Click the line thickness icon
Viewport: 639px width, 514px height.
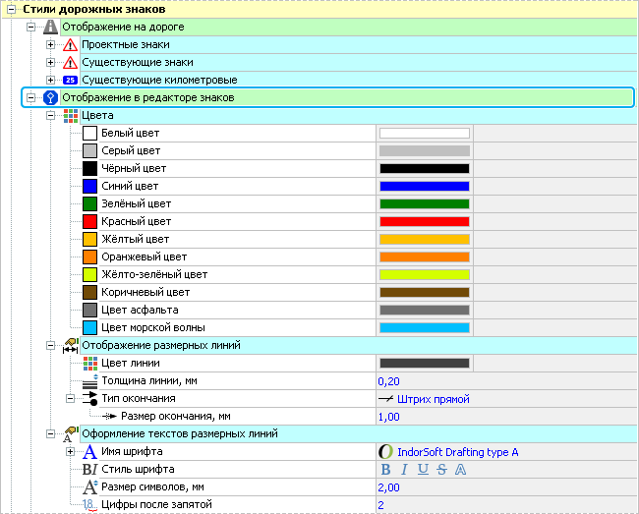[x=89, y=380]
